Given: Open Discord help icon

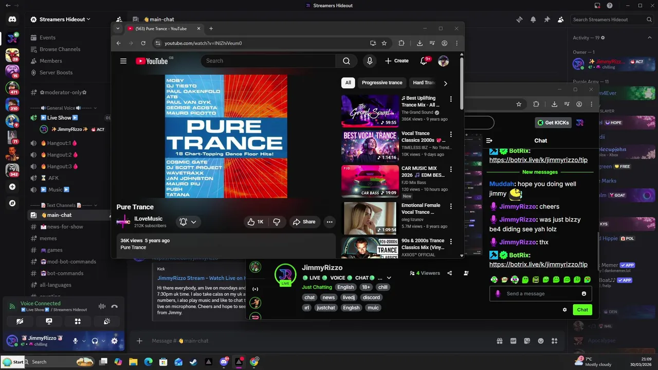Looking at the screenshot, I should (610, 6).
